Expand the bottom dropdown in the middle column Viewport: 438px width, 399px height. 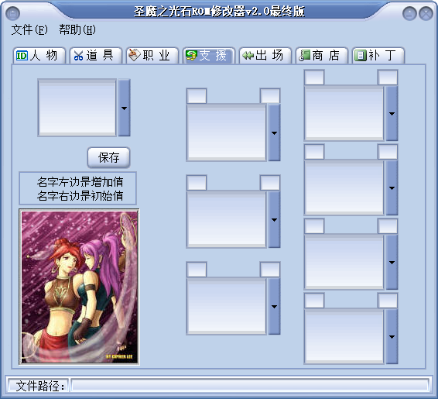tap(274, 307)
